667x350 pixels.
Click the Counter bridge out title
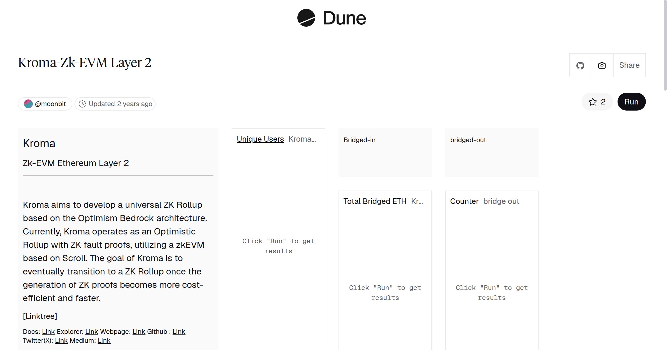464,201
